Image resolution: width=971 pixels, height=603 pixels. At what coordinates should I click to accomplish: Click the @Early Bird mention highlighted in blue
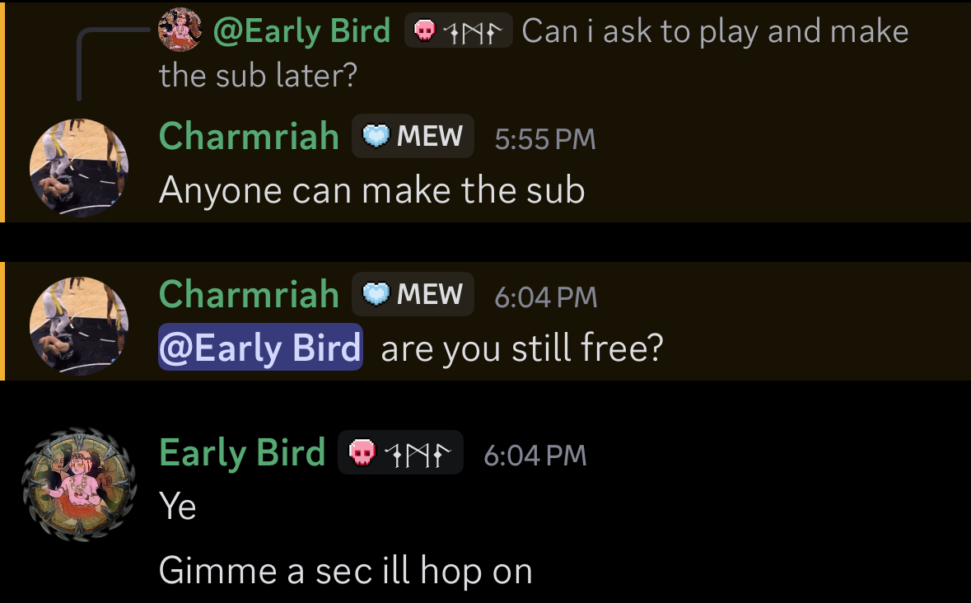click(x=261, y=347)
